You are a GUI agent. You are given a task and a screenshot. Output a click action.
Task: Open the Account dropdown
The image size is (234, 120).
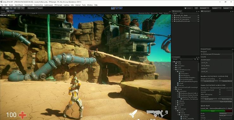click(204, 8)
